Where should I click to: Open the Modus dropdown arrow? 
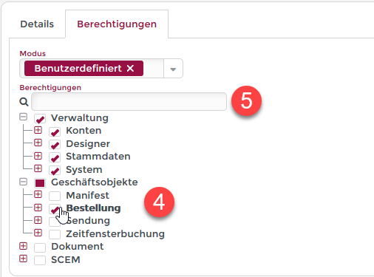173,69
